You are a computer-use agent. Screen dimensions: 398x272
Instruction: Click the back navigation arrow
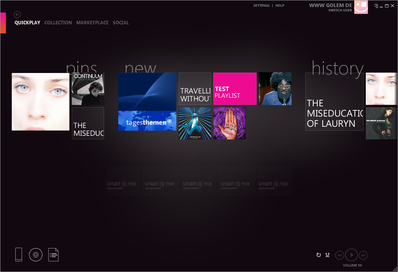(x=17, y=15)
